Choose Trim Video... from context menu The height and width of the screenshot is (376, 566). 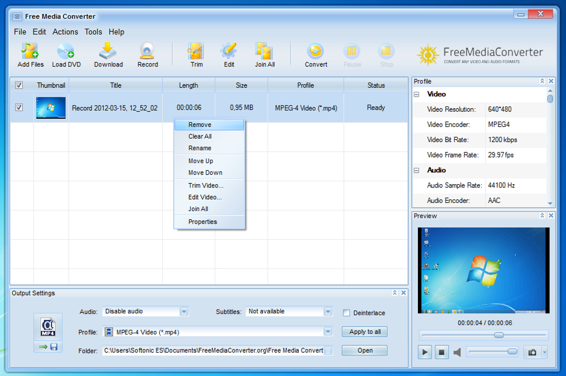coord(209,185)
